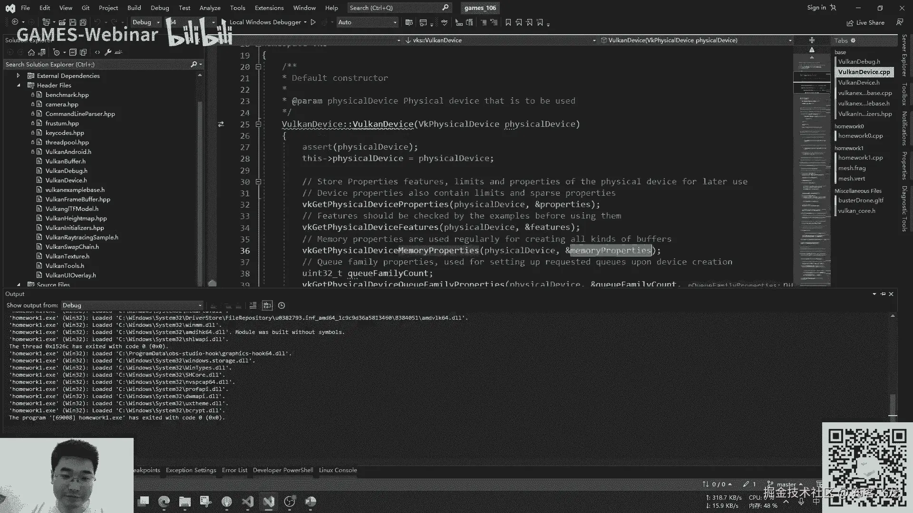Viewport: 913px width, 513px height.
Task: Open VulkanDevice.h from Tabs list
Action: pos(858,83)
